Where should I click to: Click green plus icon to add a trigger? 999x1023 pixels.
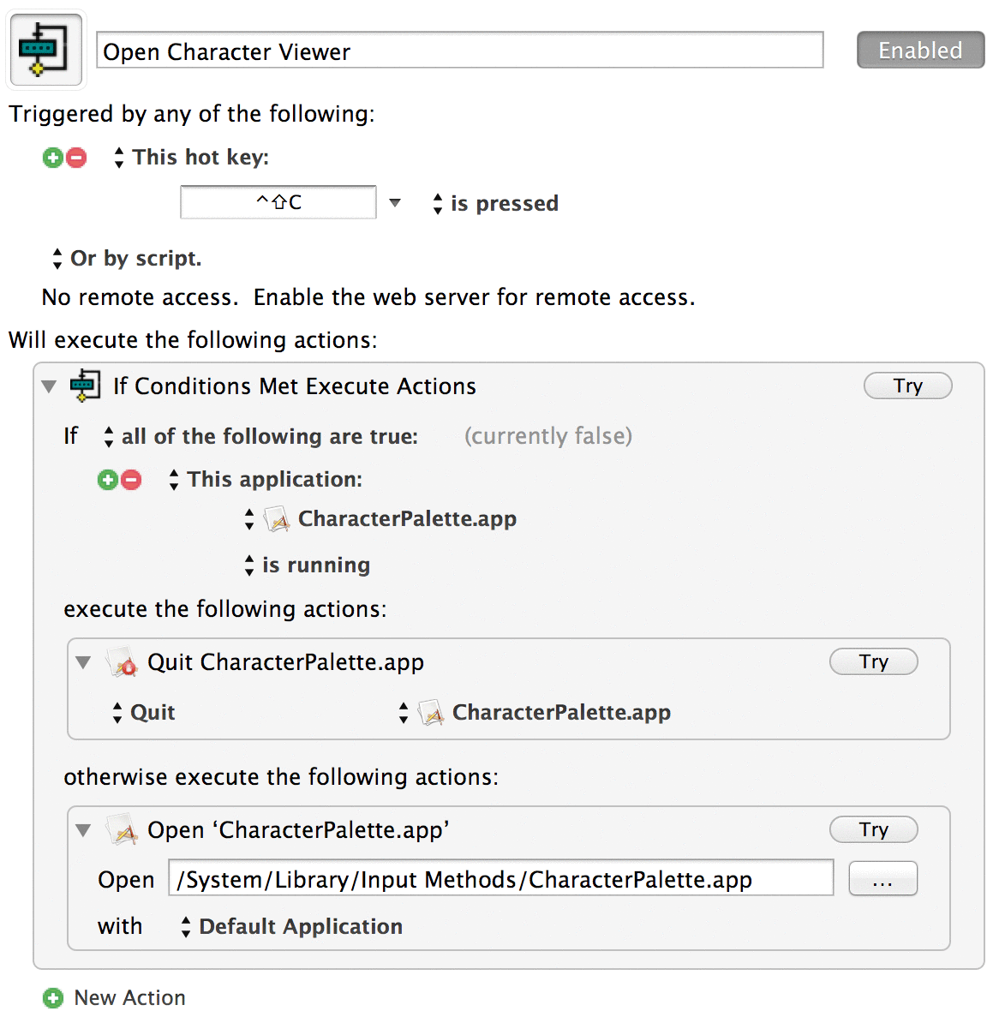click(x=53, y=158)
